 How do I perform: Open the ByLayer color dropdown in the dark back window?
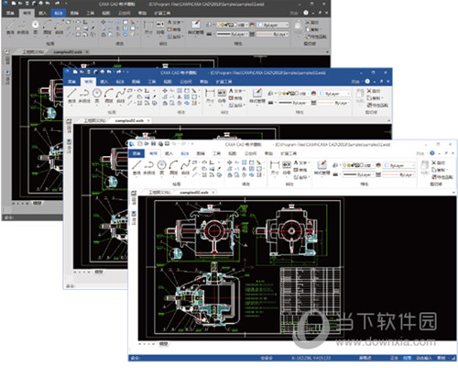tap(273, 25)
